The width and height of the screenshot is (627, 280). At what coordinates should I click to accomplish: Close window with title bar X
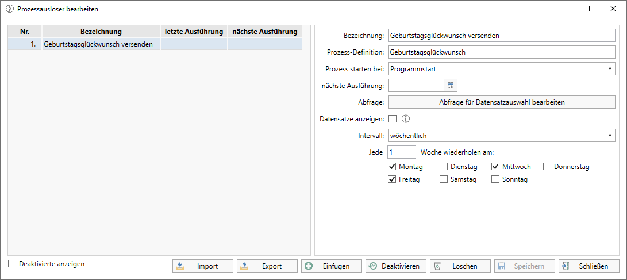[613, 9]
